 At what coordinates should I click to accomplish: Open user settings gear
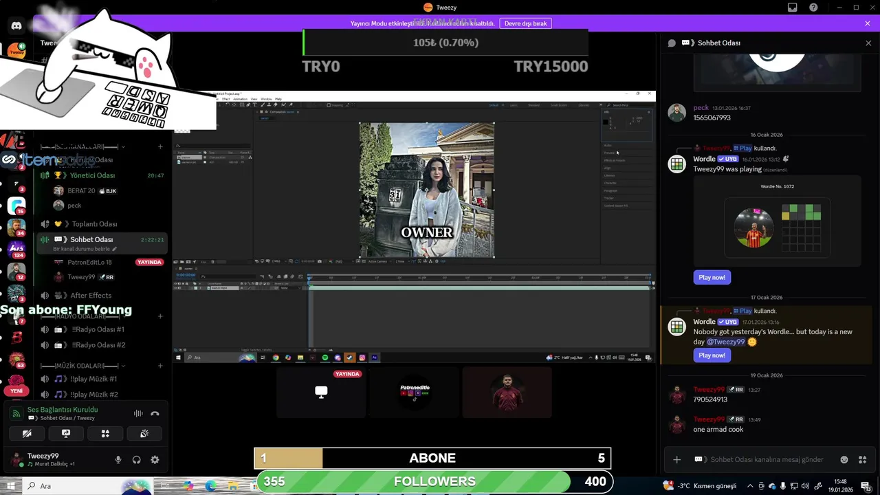coord(155,460)
